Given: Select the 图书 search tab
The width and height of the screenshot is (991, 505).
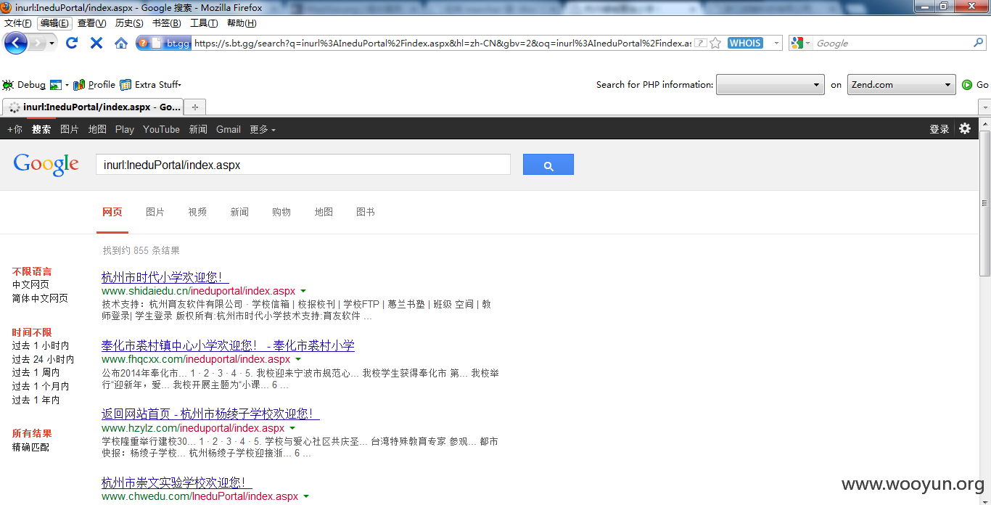Looking at the screenshot, I should [x=366, y=212].
